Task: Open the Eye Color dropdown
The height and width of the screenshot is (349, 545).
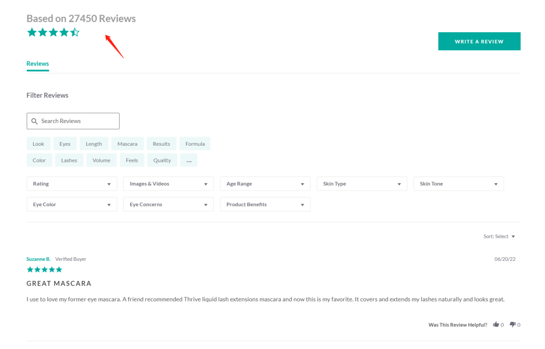Action: 72,205
